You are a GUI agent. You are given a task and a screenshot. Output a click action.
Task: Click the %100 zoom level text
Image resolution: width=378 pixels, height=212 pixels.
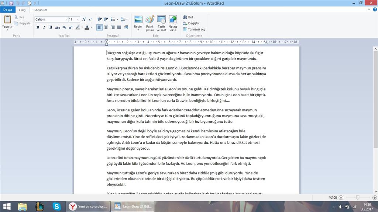pos(333,198)
